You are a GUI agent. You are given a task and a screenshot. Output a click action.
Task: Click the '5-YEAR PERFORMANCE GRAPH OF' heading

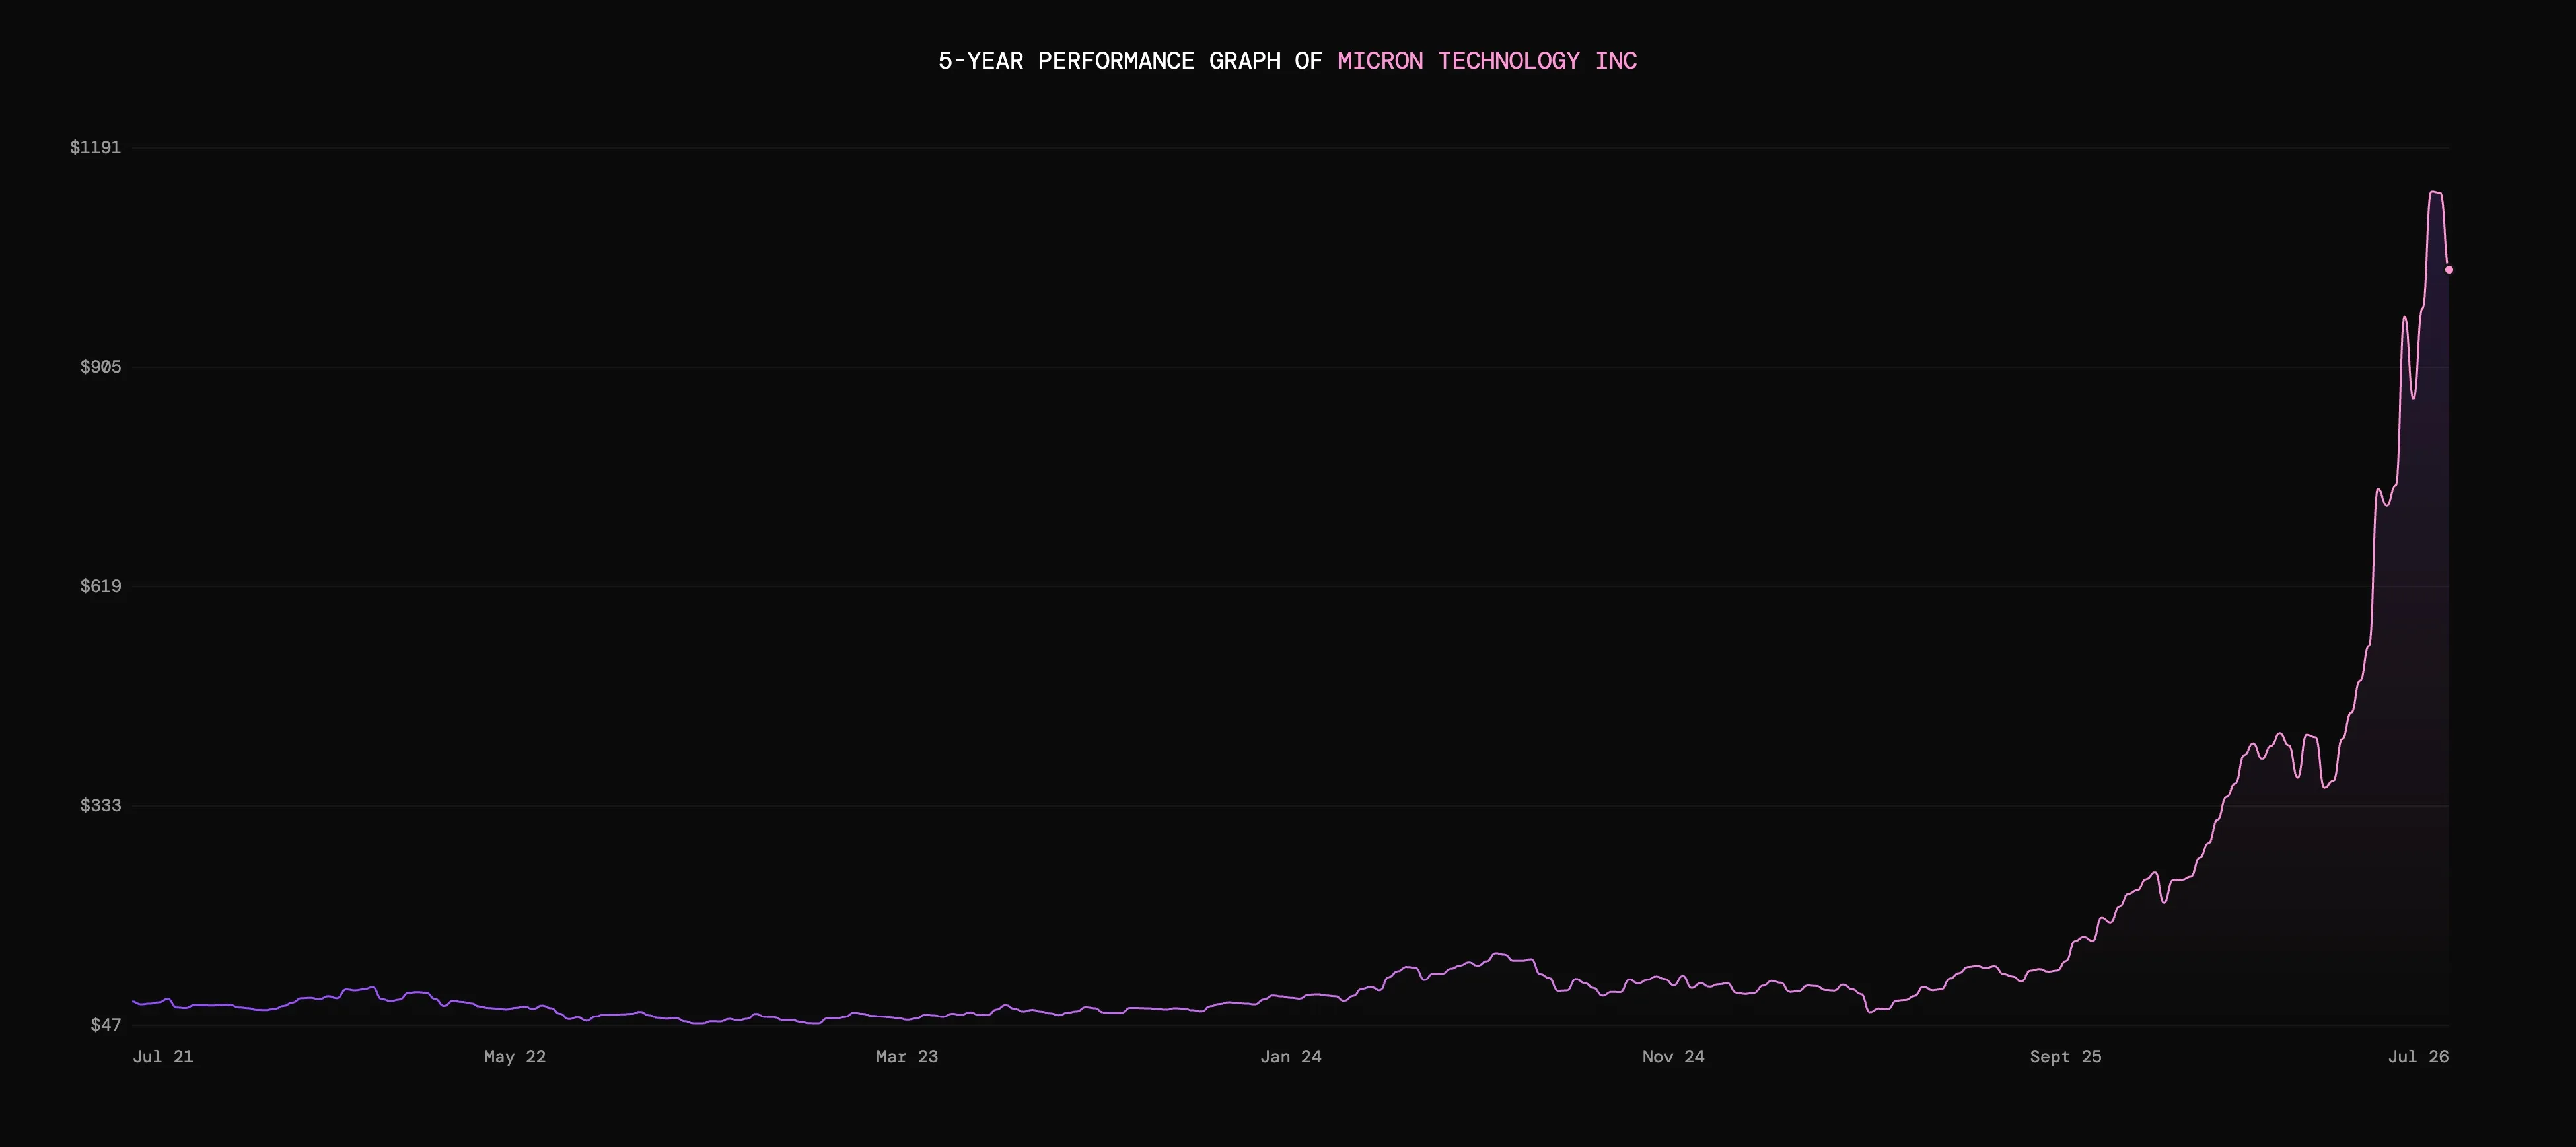pos(1130,61)
